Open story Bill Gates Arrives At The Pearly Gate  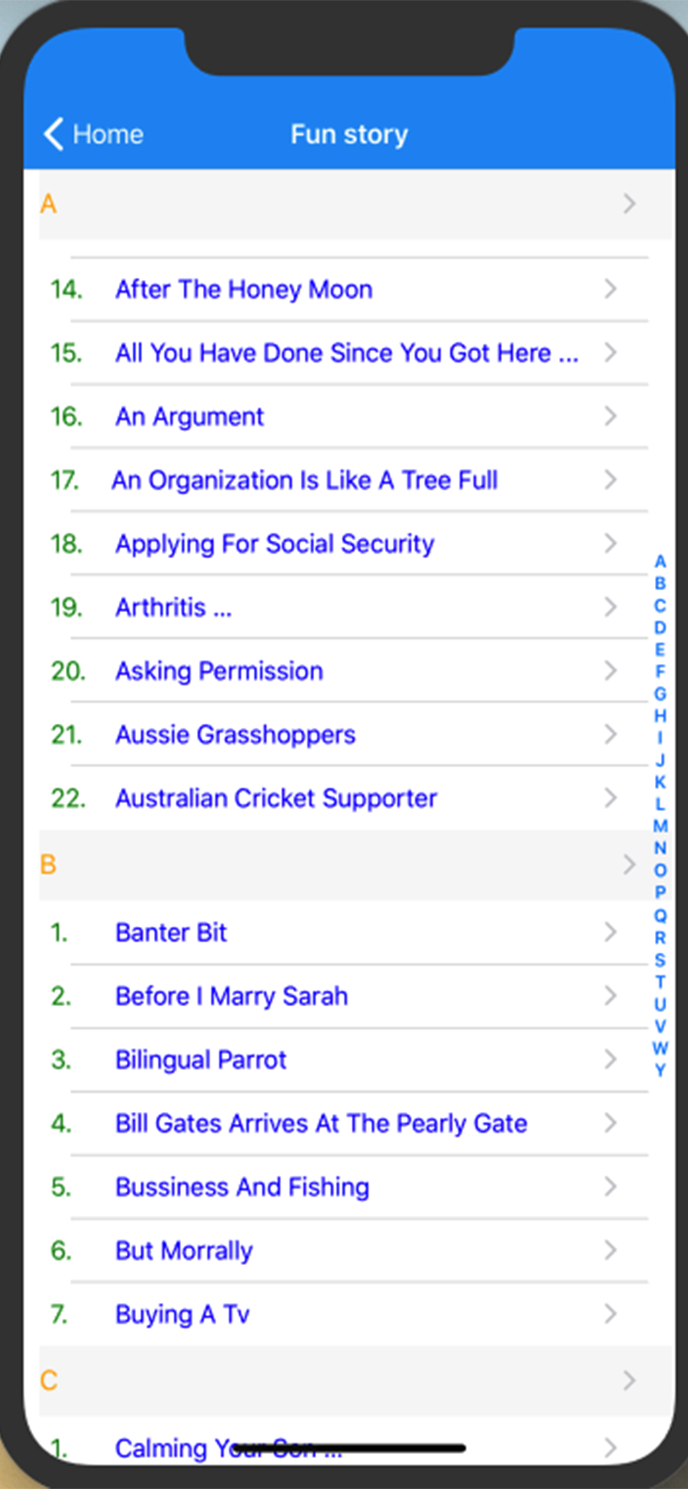pyautogui.click(x=343, y=1123)
